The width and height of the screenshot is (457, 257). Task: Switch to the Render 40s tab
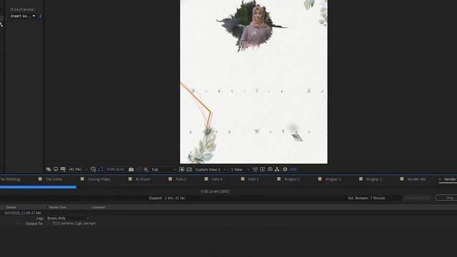(x=416, y=179)
